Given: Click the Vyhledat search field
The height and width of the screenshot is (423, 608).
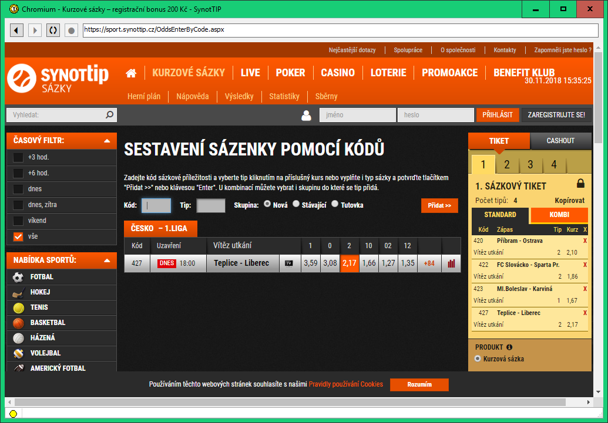Looking at the screenshot, I should (x=62, y=115).
